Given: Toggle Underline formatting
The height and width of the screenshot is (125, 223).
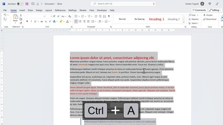Looking at the screenshot, I should pos(35,22).
